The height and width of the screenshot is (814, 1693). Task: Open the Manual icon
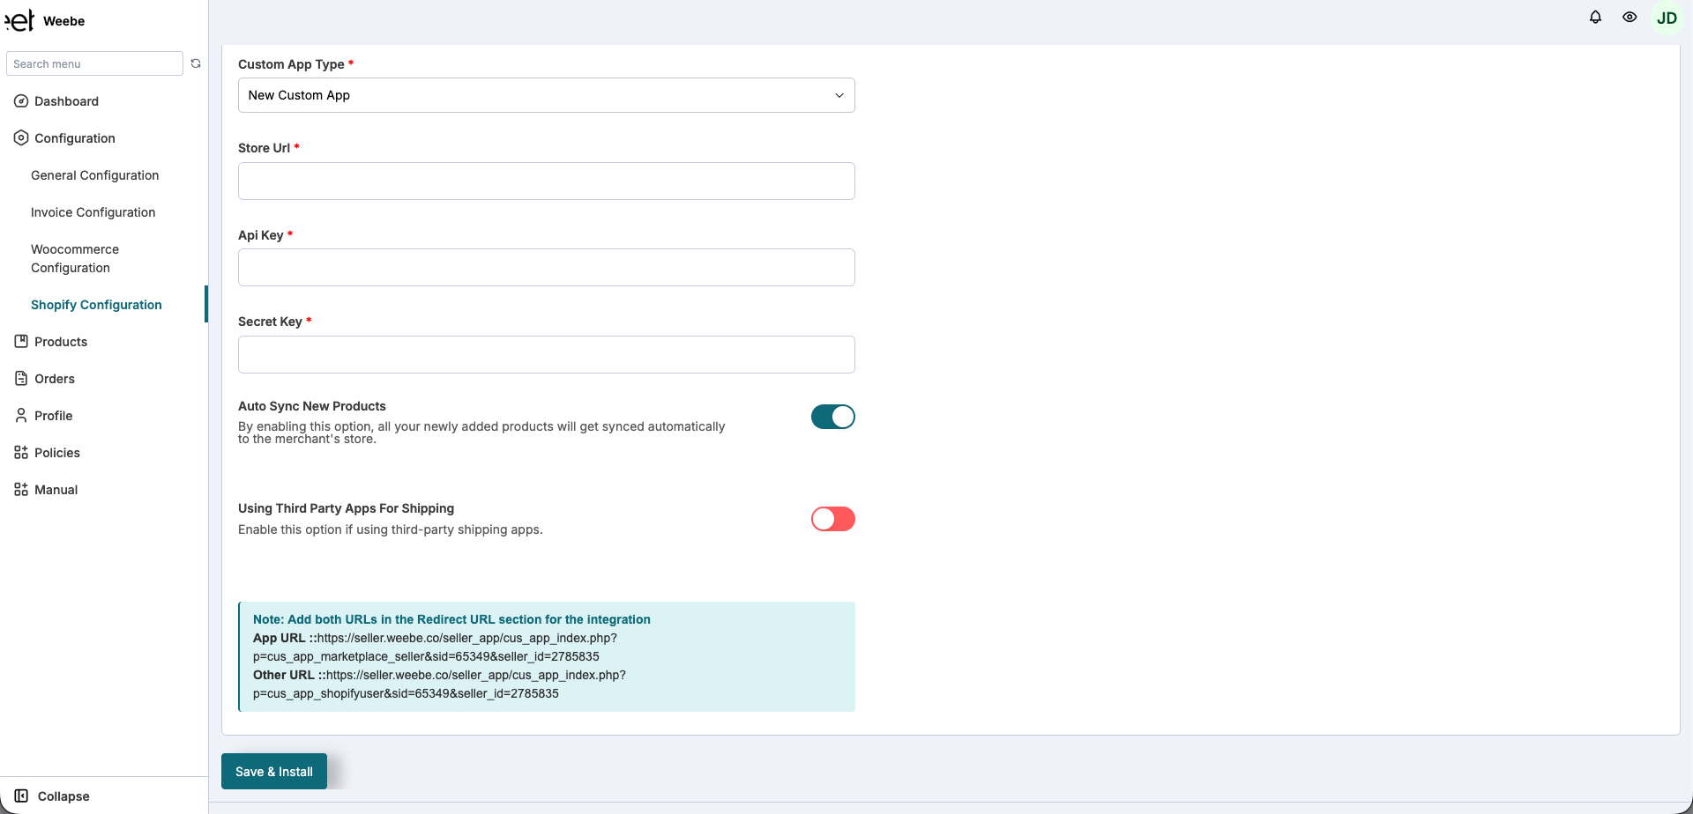[x=21, y=490]
